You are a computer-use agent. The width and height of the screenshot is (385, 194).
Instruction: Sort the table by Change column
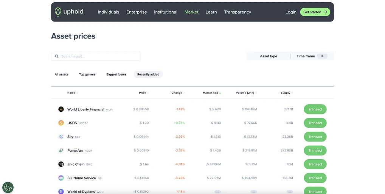coord(178,93)
